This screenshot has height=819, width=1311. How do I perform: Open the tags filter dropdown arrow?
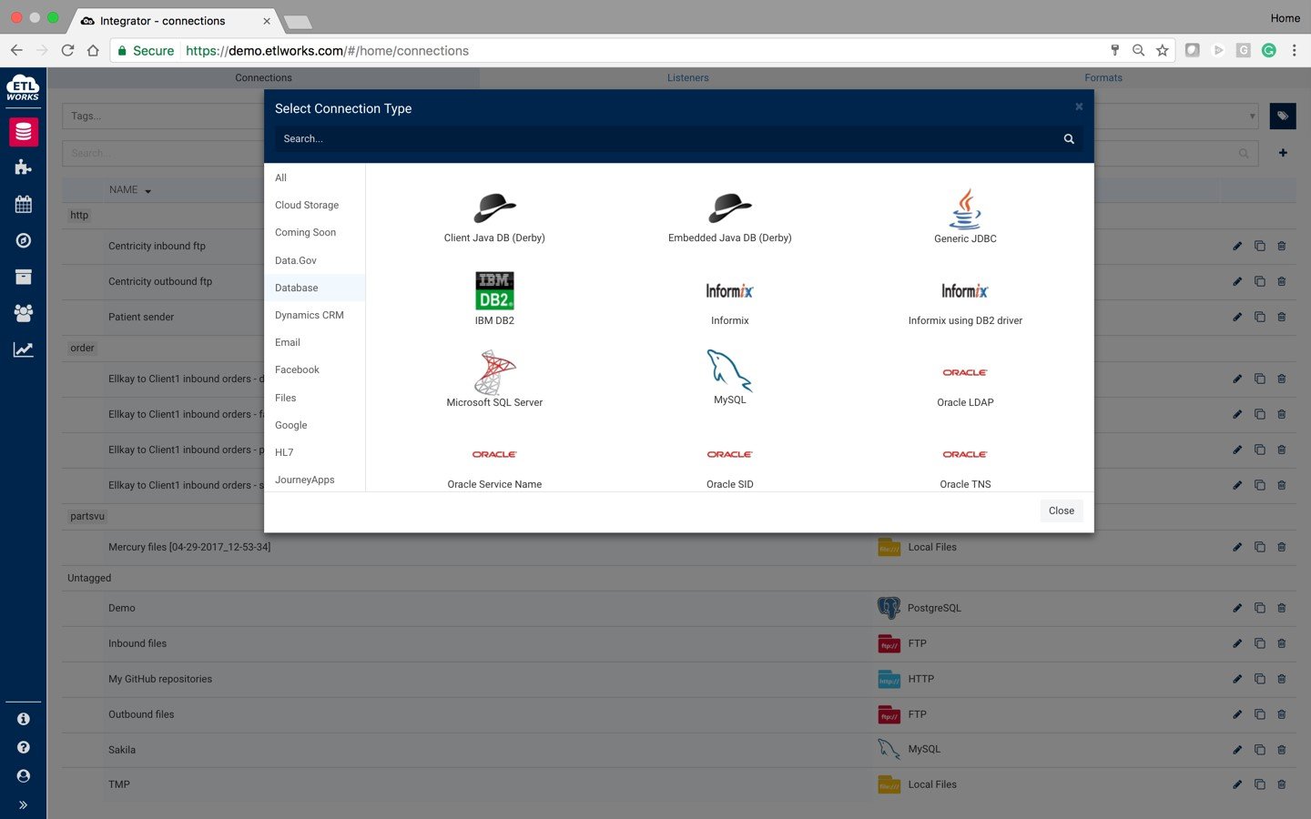pos(1253,116)
